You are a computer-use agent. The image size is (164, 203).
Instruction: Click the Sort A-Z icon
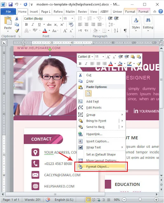pyautogui.click(x=116, y=30)
